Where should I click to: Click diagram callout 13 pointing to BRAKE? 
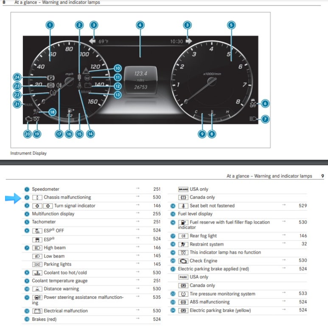coord(118,95)
